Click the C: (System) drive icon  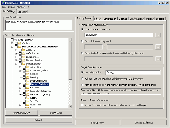click(15, 40)
